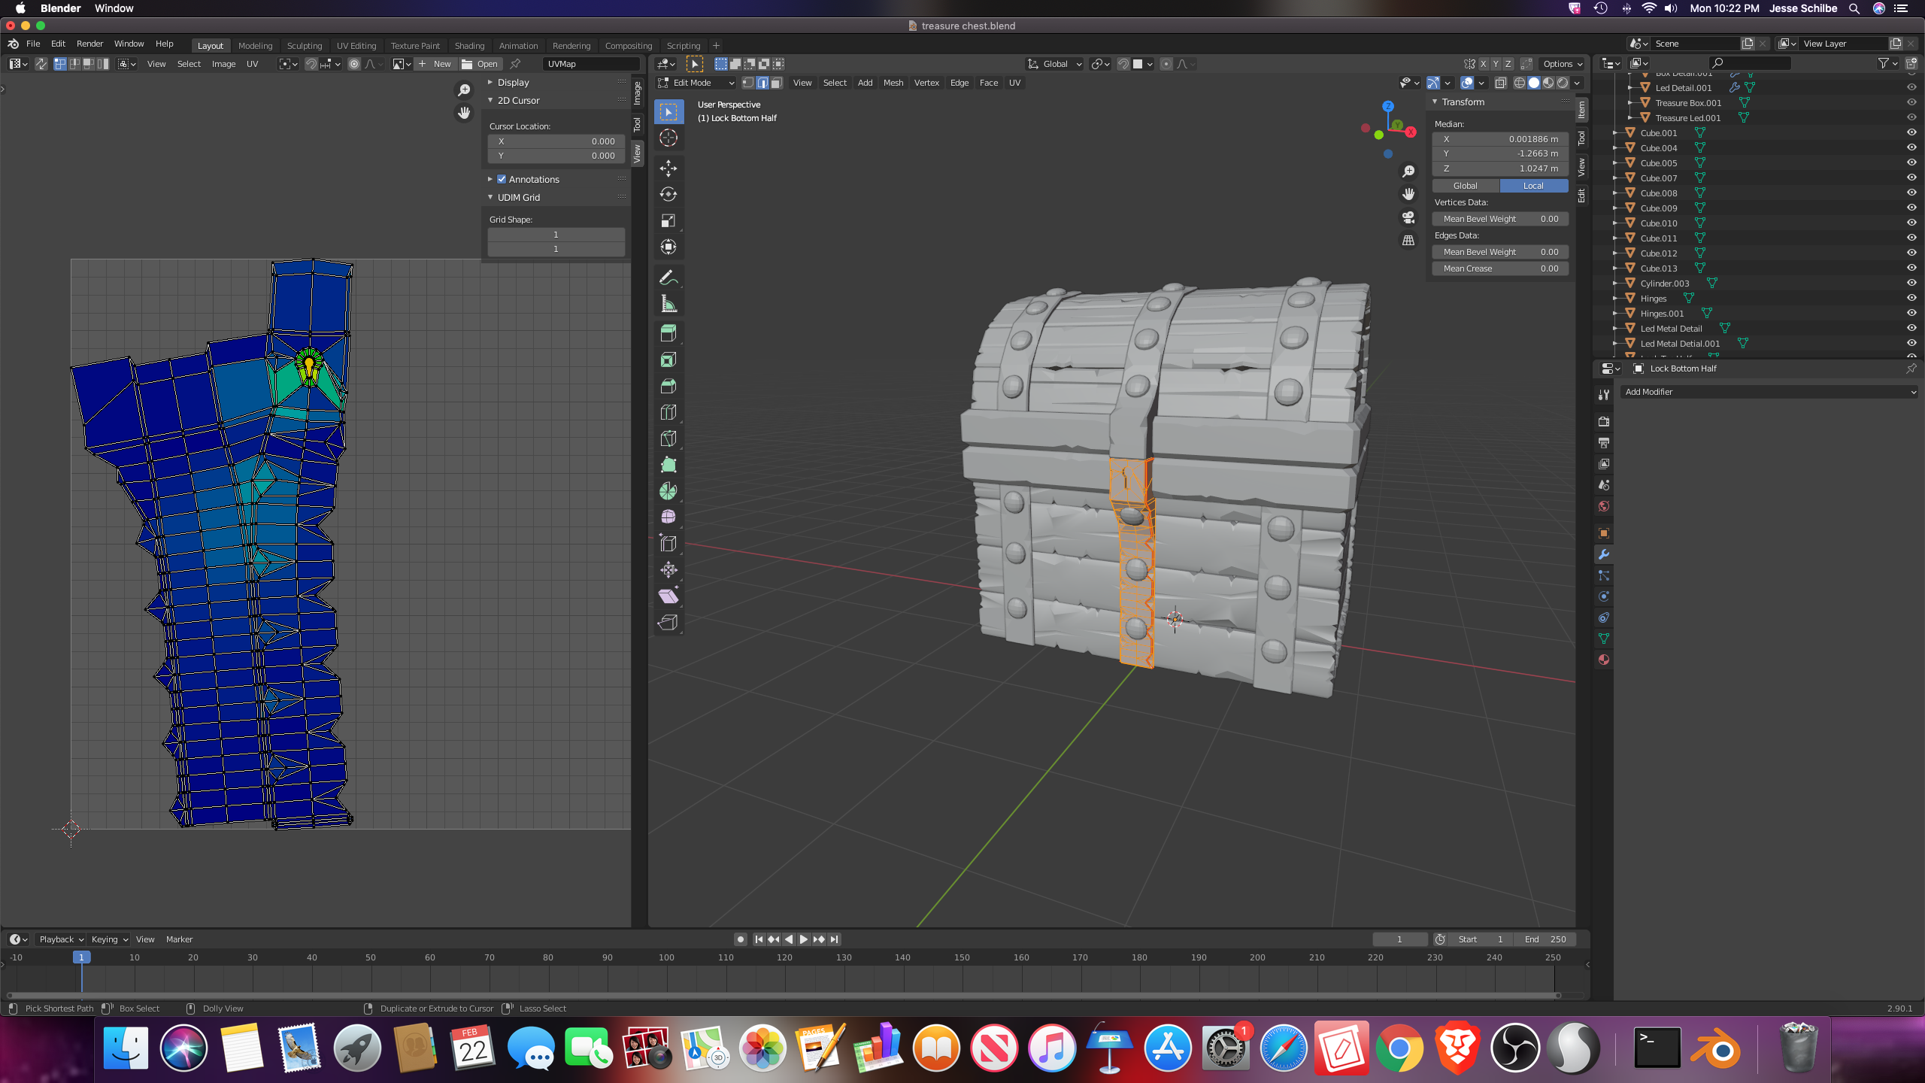Uncheck the Annotations checkbox
Screen dimensions: 1925x1083
tap(502, 179)
